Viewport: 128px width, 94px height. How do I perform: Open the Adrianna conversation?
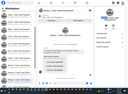[17, 74]
